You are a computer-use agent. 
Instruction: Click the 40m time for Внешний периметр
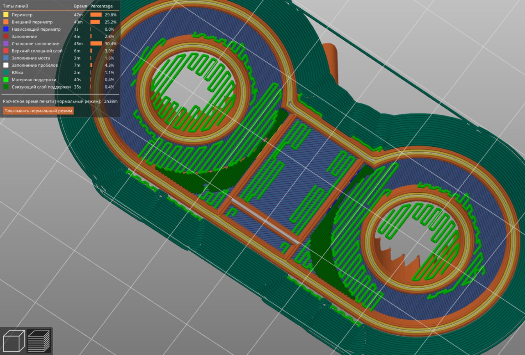click(78, 22)
